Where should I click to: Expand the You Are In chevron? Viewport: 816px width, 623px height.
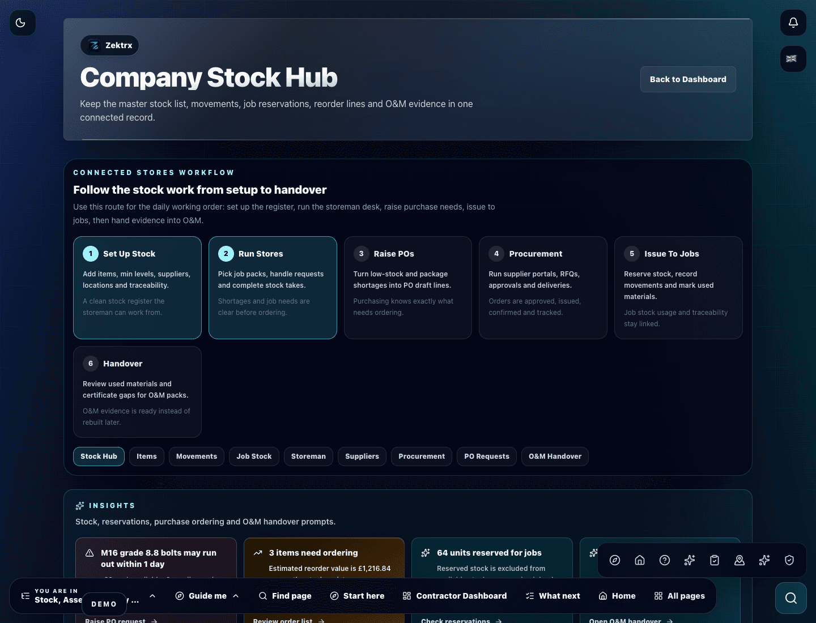[x=152, y=596]
